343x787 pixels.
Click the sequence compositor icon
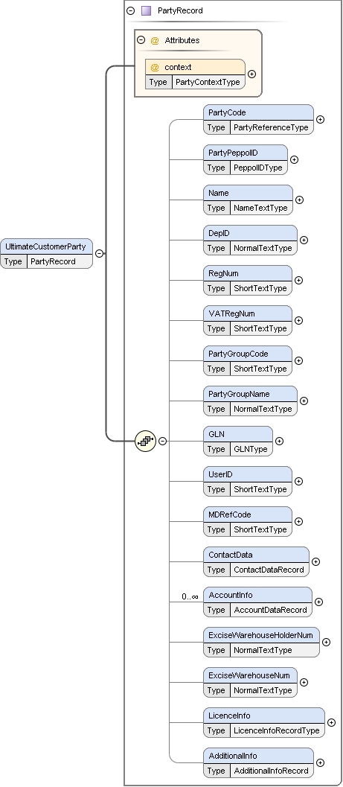click(145, 442)
